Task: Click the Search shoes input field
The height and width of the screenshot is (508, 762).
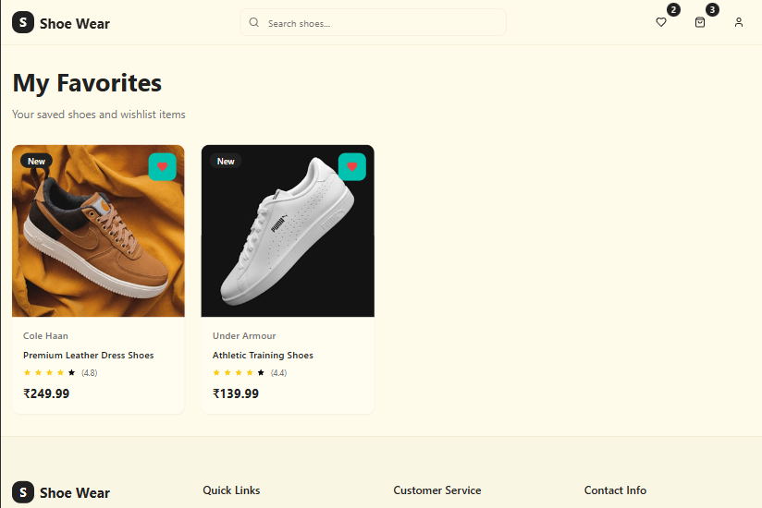Action: pyautogui.click(x=379, y=23)
